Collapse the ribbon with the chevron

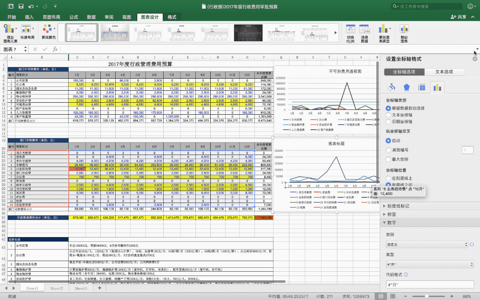[x=473, y=17]
